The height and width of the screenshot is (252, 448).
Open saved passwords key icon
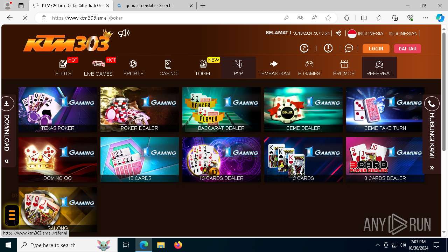click(286, 18)
